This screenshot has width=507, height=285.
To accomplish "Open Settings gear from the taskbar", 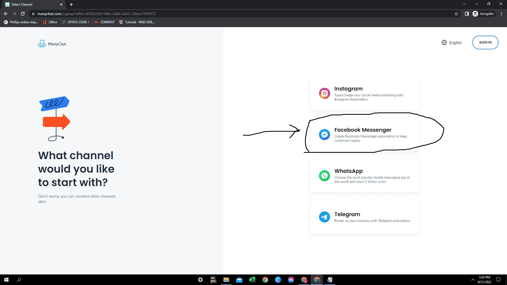I will tap(200, 280).
